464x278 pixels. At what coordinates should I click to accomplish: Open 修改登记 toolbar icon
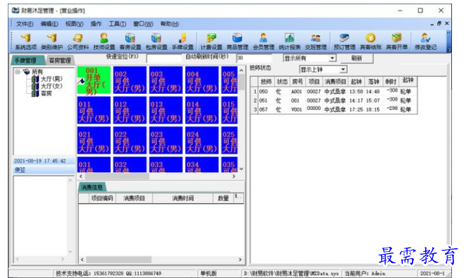click(x=425, y=42)
